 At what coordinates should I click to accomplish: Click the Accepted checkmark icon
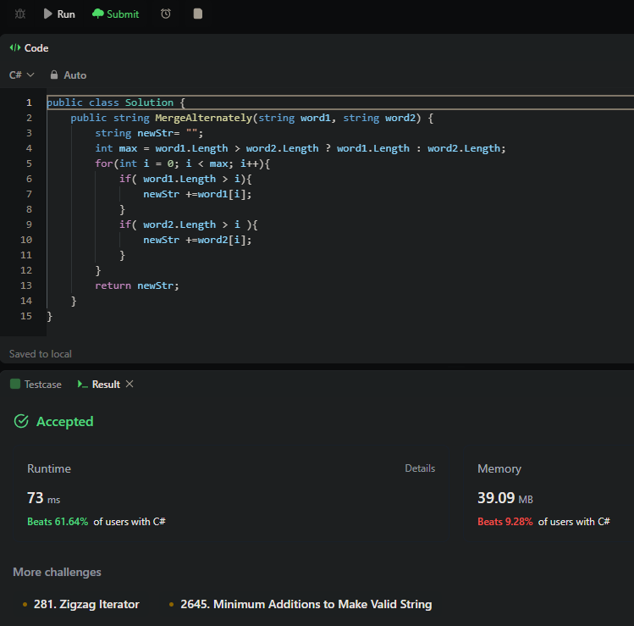pos(21,422)
